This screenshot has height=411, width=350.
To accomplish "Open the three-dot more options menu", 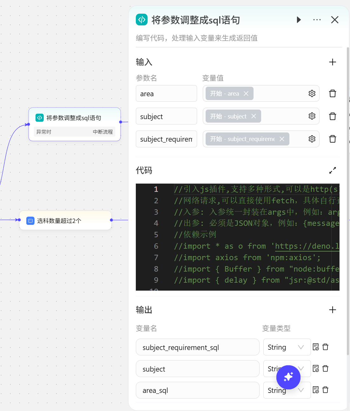I will (317, 20).
